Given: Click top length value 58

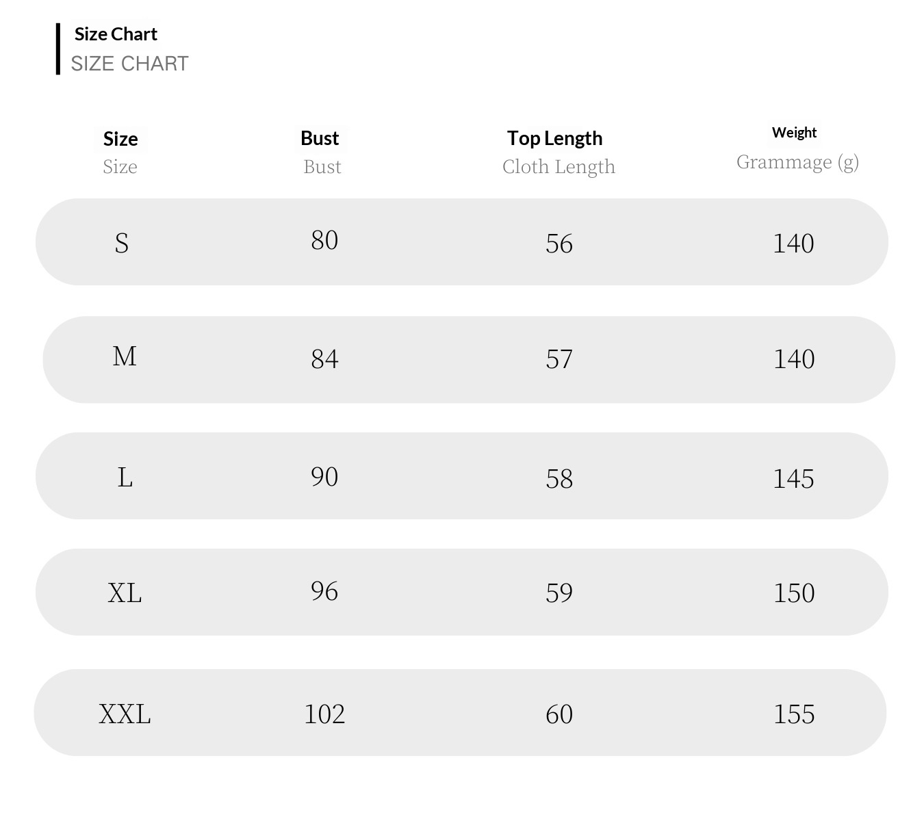Looking at the screenshot, I should [559, 478].
